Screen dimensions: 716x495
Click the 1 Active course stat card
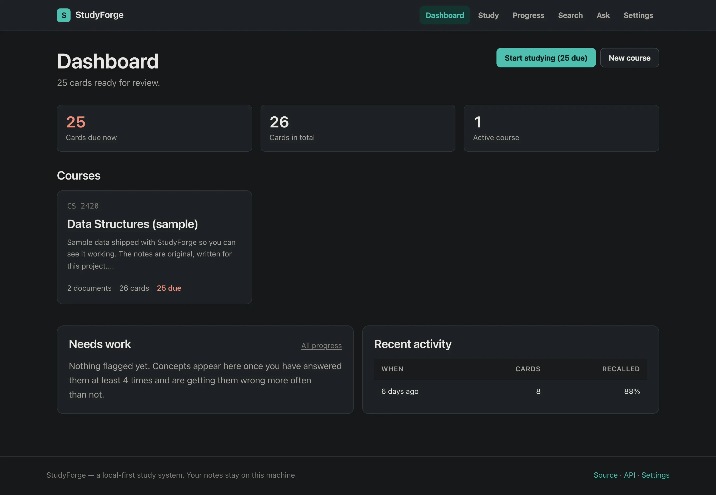coord(561,128)
